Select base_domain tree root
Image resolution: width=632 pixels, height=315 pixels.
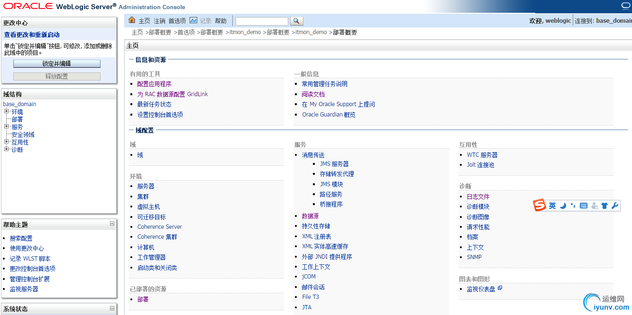click(x=19, y=104)
